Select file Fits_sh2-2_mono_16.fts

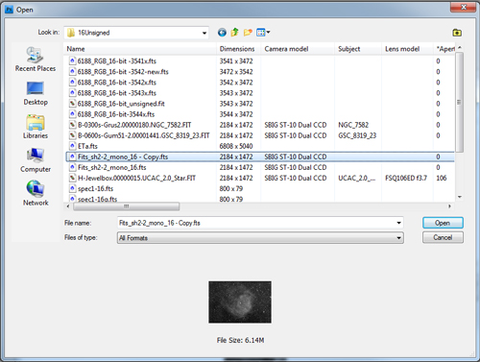pos(111,167)
